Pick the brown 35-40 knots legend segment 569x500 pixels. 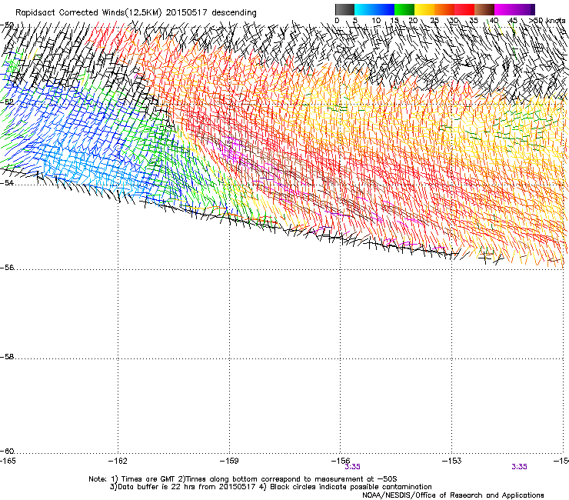point(484,9)
